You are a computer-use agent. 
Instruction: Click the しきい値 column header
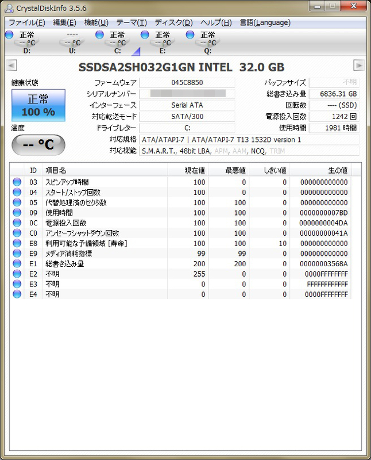coord(269,170)
